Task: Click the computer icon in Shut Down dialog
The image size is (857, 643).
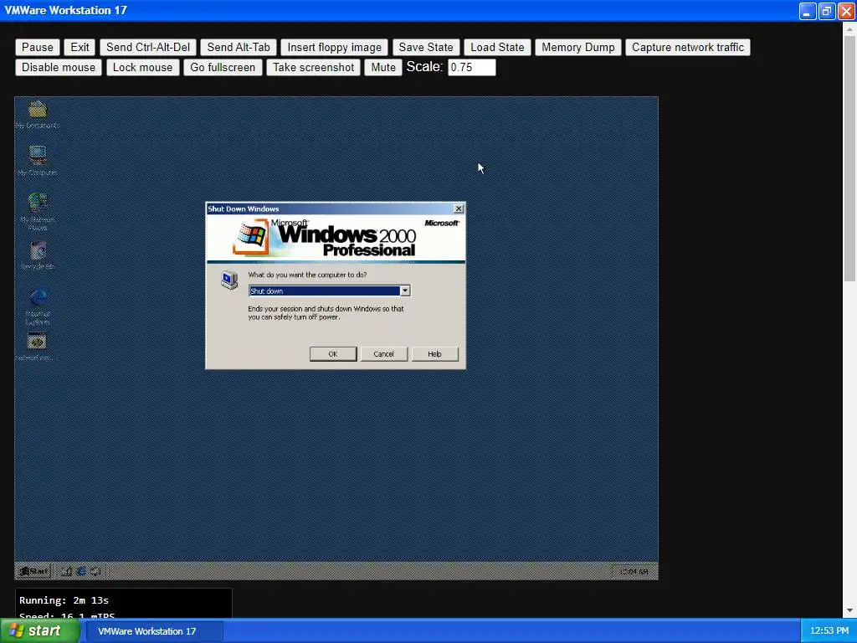Action: (x=229, y=280)
